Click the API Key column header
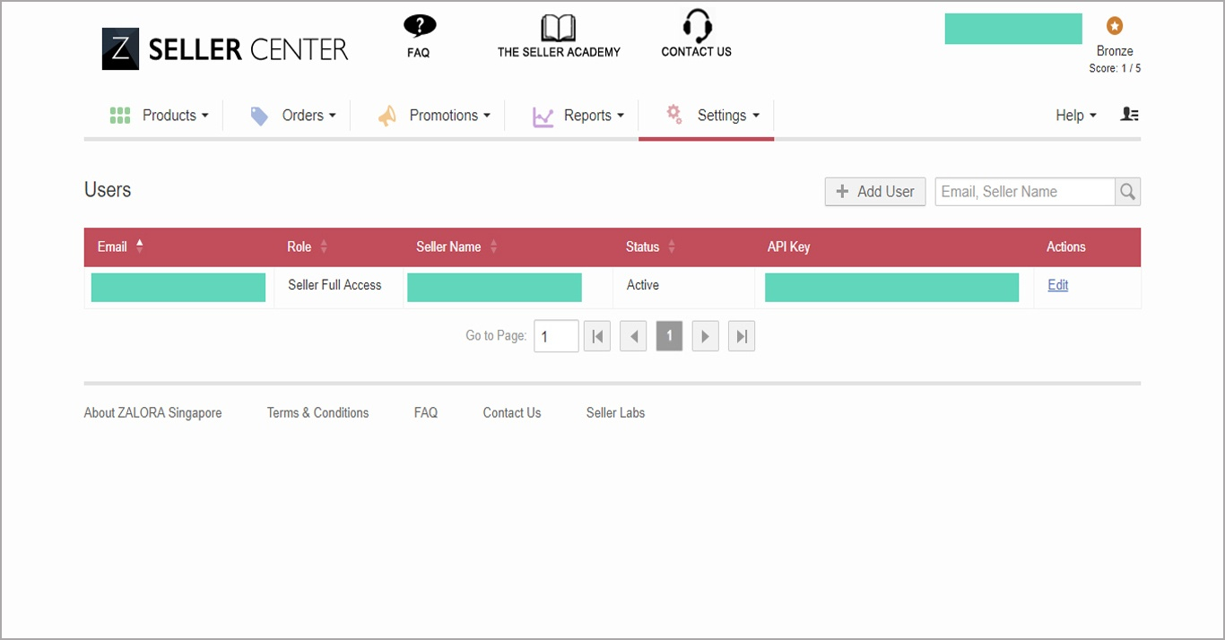This screenshot has width=1225, height=640. 788,246
